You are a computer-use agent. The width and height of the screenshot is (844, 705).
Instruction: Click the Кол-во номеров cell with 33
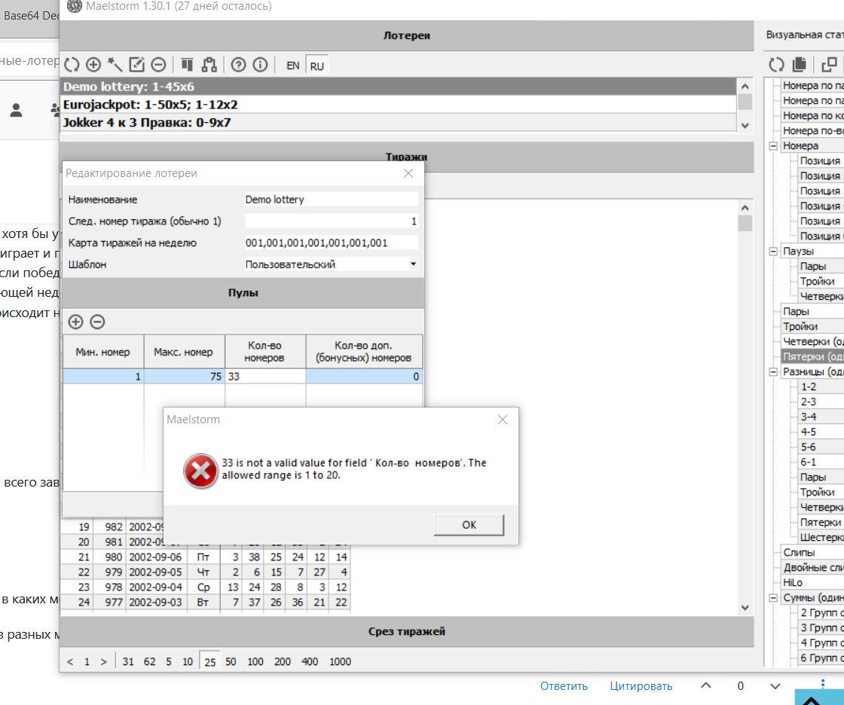[x=265, y=376]
